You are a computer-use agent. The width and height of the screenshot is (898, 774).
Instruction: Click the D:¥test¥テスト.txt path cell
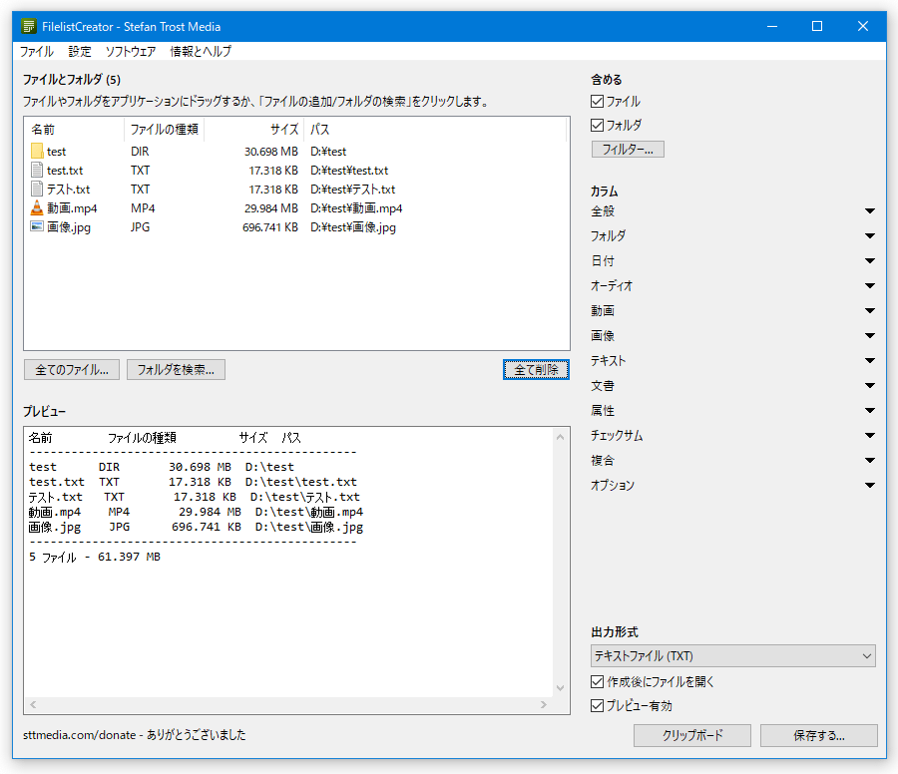click(x=353, y=190)
